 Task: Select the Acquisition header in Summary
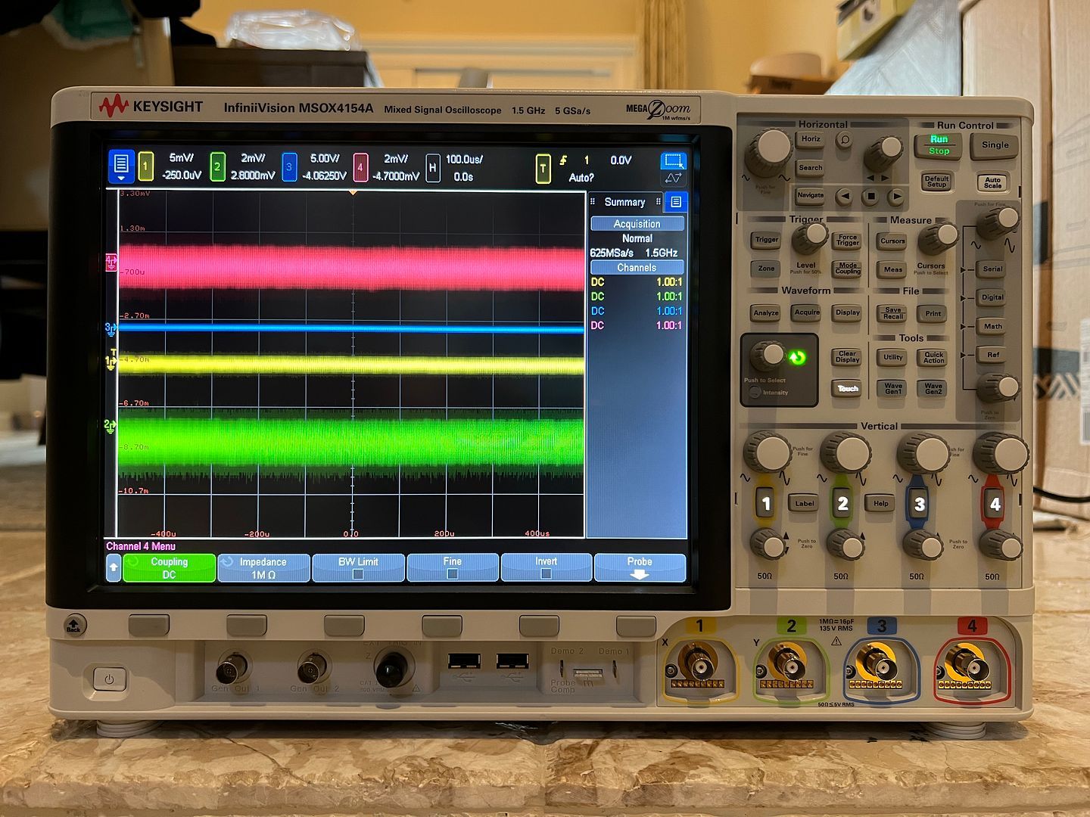637,224
